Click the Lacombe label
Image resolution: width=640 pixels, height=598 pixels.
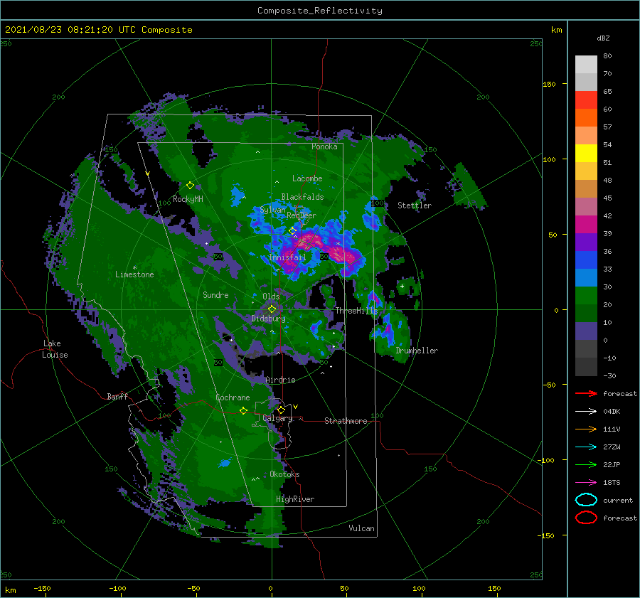pyautogui.click(x=307, y=178)
